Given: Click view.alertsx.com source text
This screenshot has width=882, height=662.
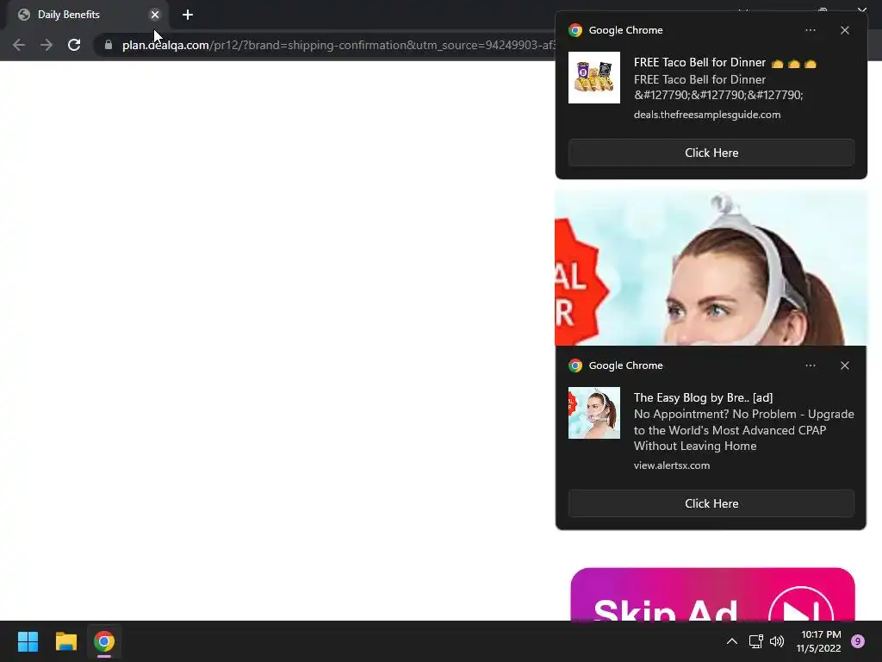Looking at the screenshot, I should click(672, 465).
